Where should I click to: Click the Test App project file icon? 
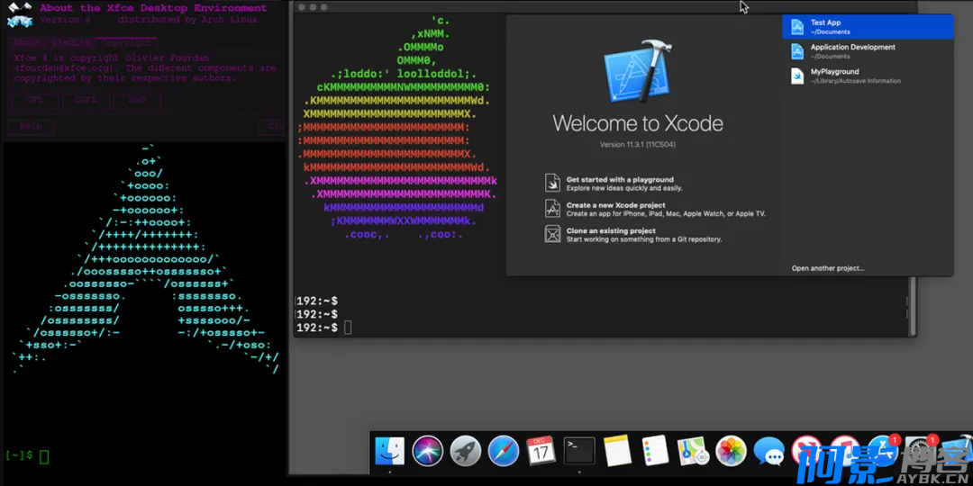797,27
